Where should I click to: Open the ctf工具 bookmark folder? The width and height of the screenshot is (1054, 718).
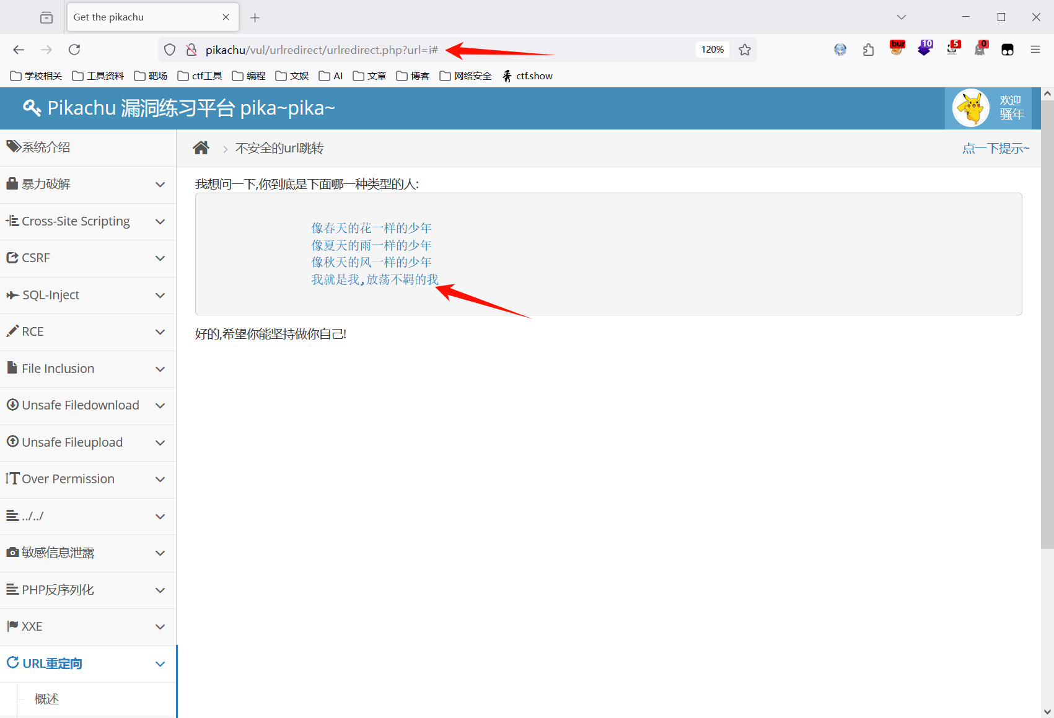pyautogui.click(x=200, y=76)
